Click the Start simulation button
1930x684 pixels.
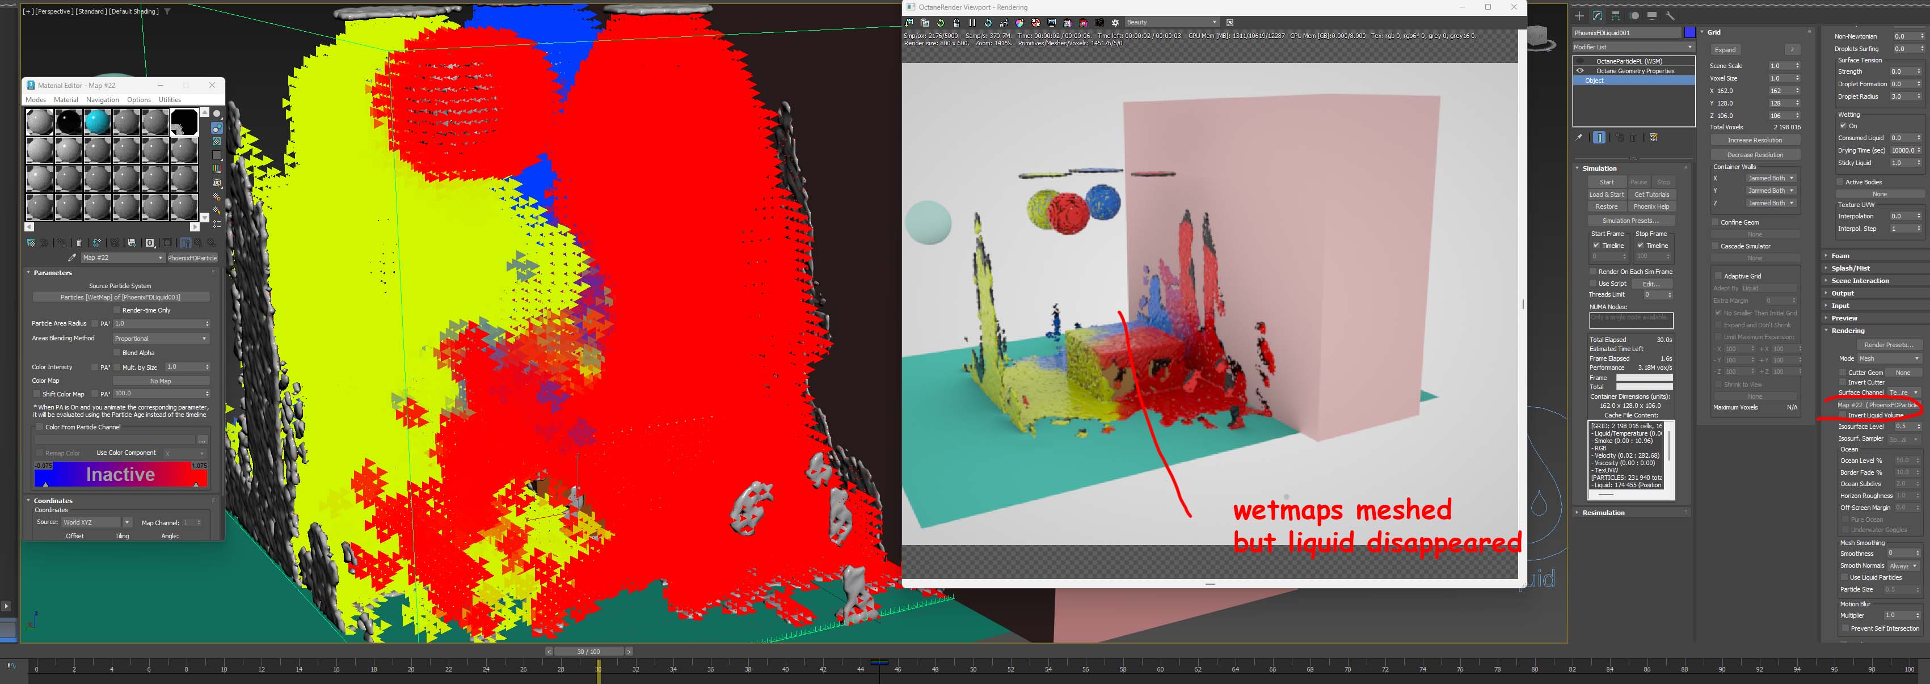(1606, 182)
